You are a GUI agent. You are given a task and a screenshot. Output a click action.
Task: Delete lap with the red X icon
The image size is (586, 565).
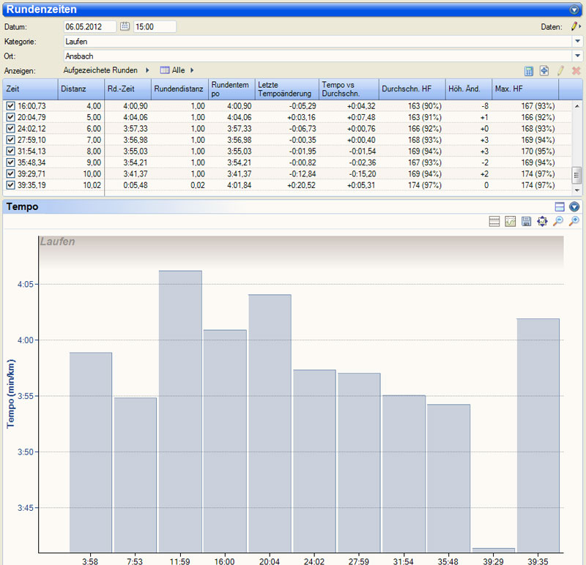pos(576,70)
